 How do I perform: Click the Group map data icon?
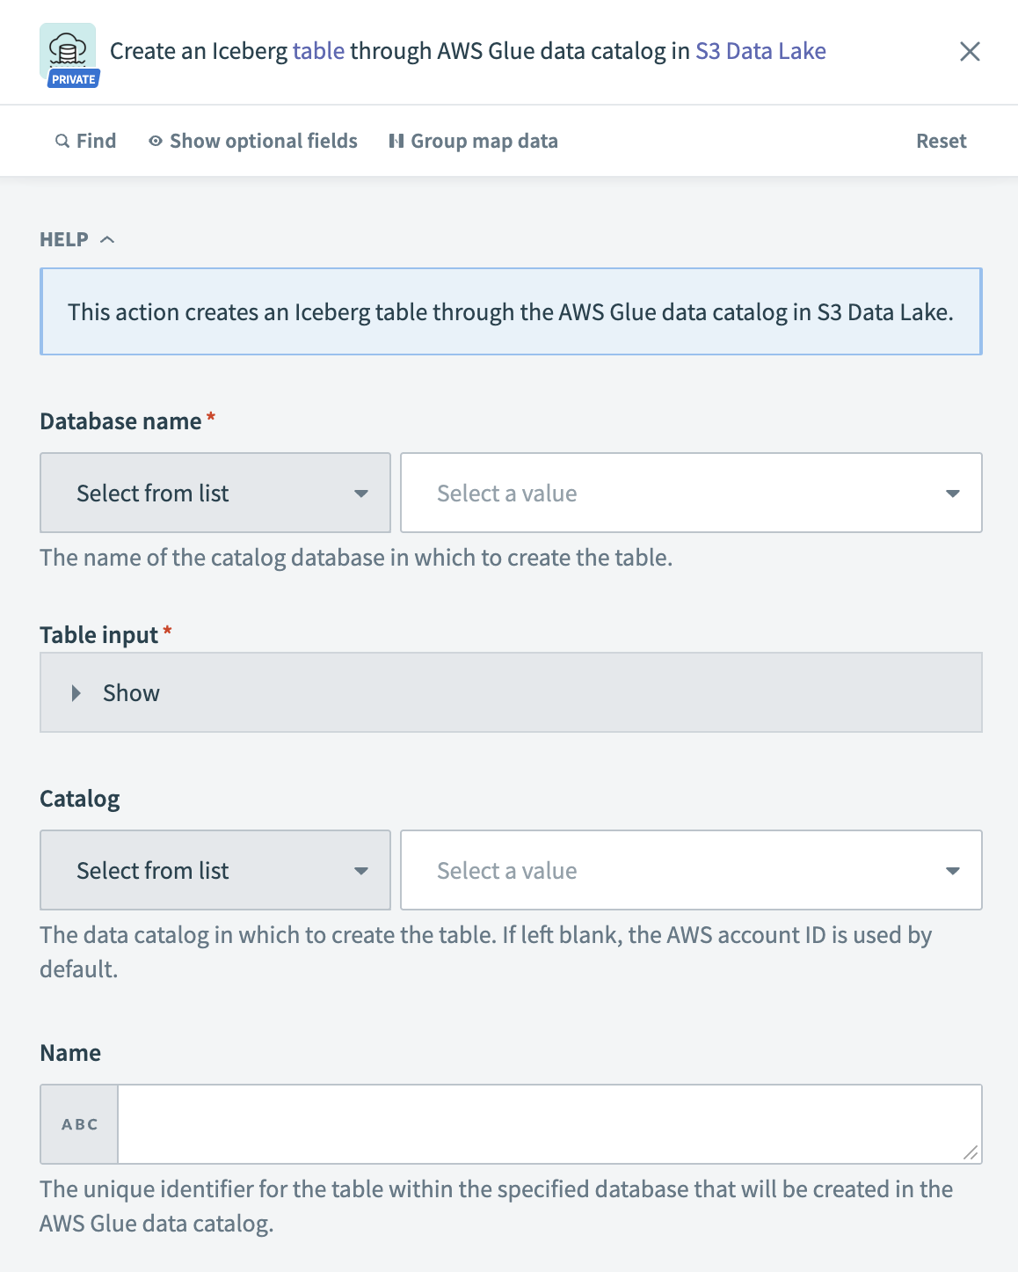tap(396, 140)
